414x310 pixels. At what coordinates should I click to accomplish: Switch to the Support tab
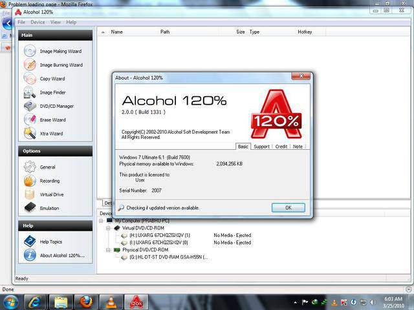click(x=261, y=147)
